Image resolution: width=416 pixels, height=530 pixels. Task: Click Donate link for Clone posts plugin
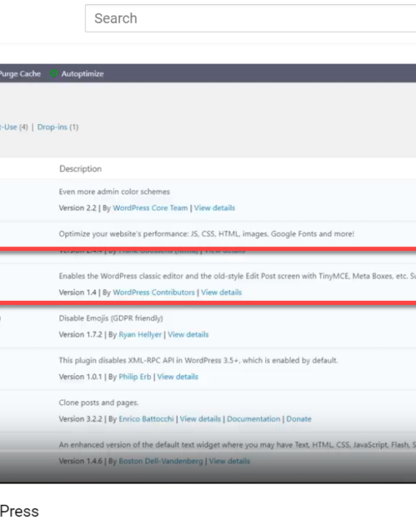tap(299, 419)
